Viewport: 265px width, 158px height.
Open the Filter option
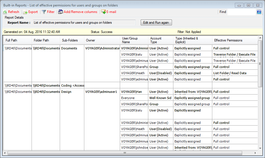tap(51, 12)
